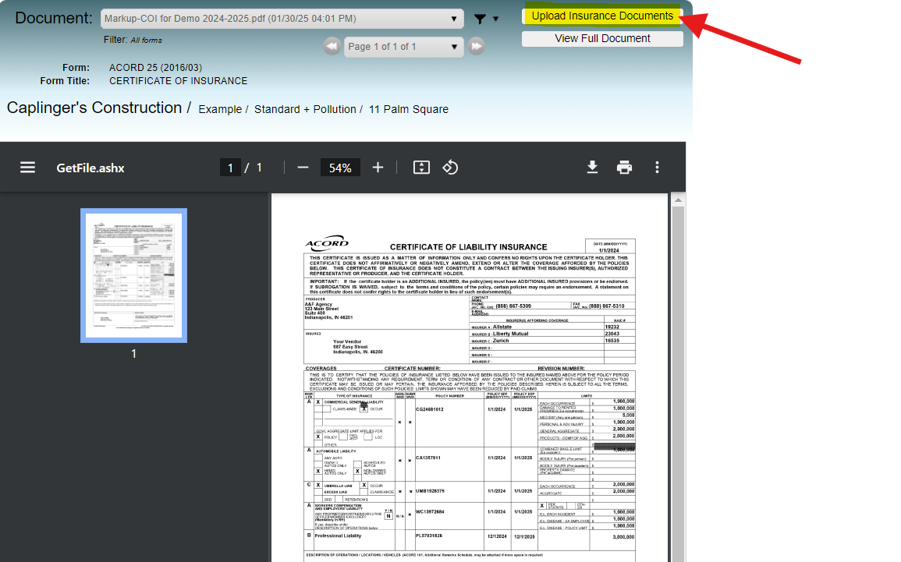Viewport: 901px width, 562px height.
Task: Zoom in on the document
Action: (378, 167)
